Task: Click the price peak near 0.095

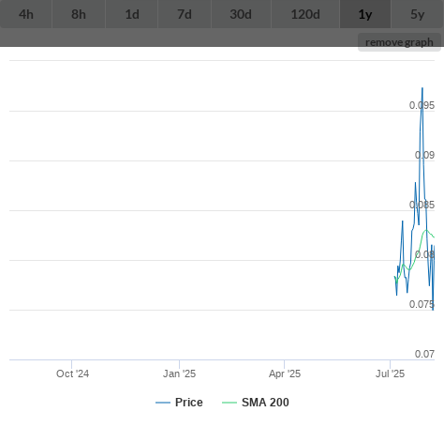Action: pyautogui.click(x=422, y=88)
